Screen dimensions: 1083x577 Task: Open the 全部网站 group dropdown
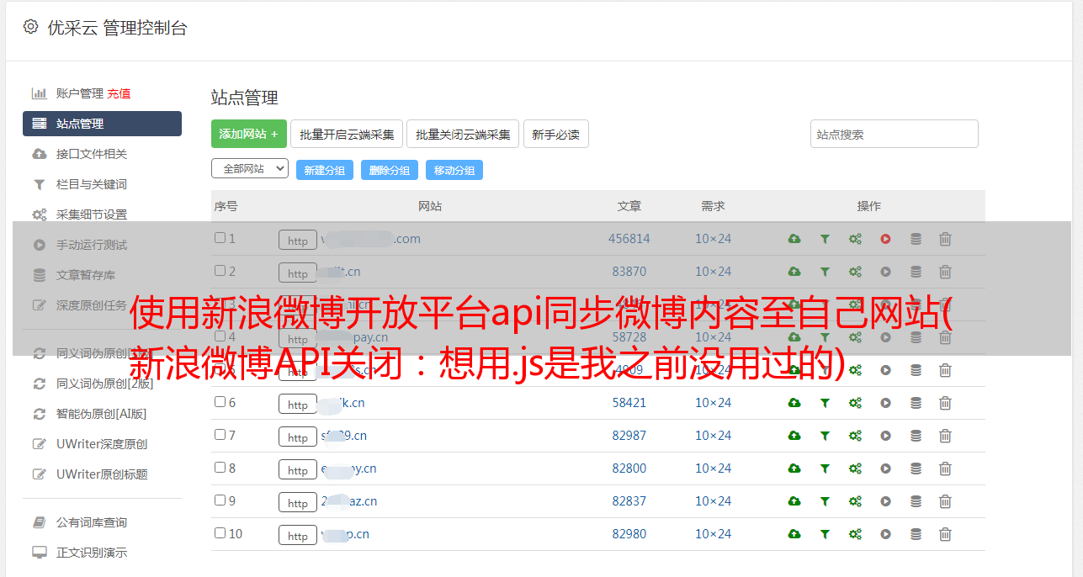click(250, 168)
